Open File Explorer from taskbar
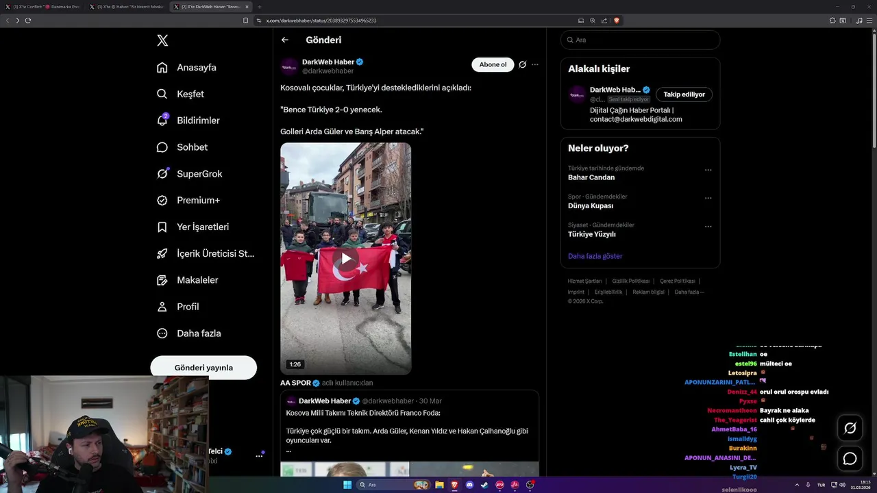The image size is (877, 493). tap(439, 485)
